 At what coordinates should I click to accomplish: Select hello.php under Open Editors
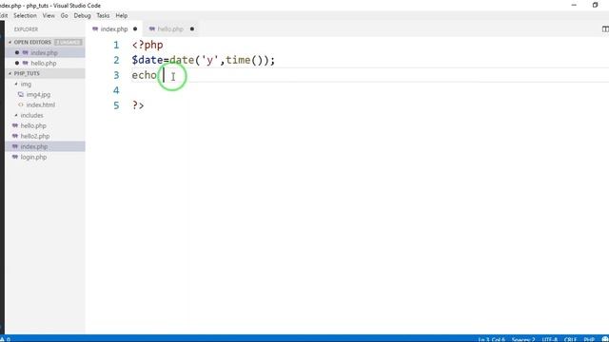[x=44, y=64]
